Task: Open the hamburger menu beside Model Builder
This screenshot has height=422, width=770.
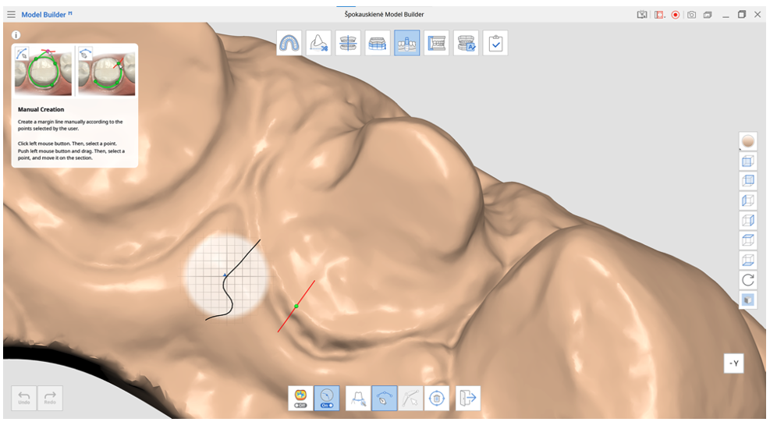Action: [11, 15]
